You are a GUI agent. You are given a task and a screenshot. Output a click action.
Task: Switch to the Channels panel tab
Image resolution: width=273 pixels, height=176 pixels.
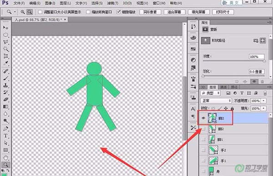click(223, 87)
